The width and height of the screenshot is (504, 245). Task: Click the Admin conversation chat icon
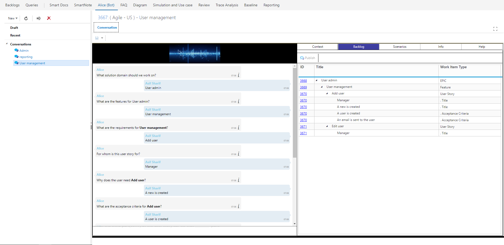17,50
